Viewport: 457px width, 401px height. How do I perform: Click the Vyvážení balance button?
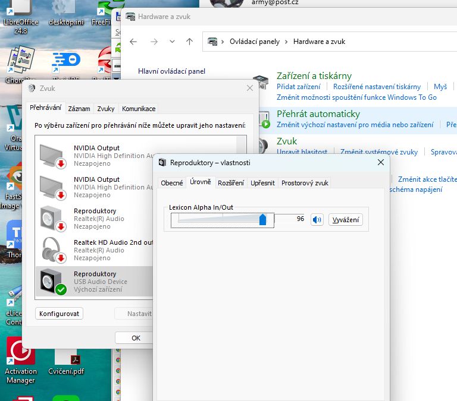click(346, 220)
